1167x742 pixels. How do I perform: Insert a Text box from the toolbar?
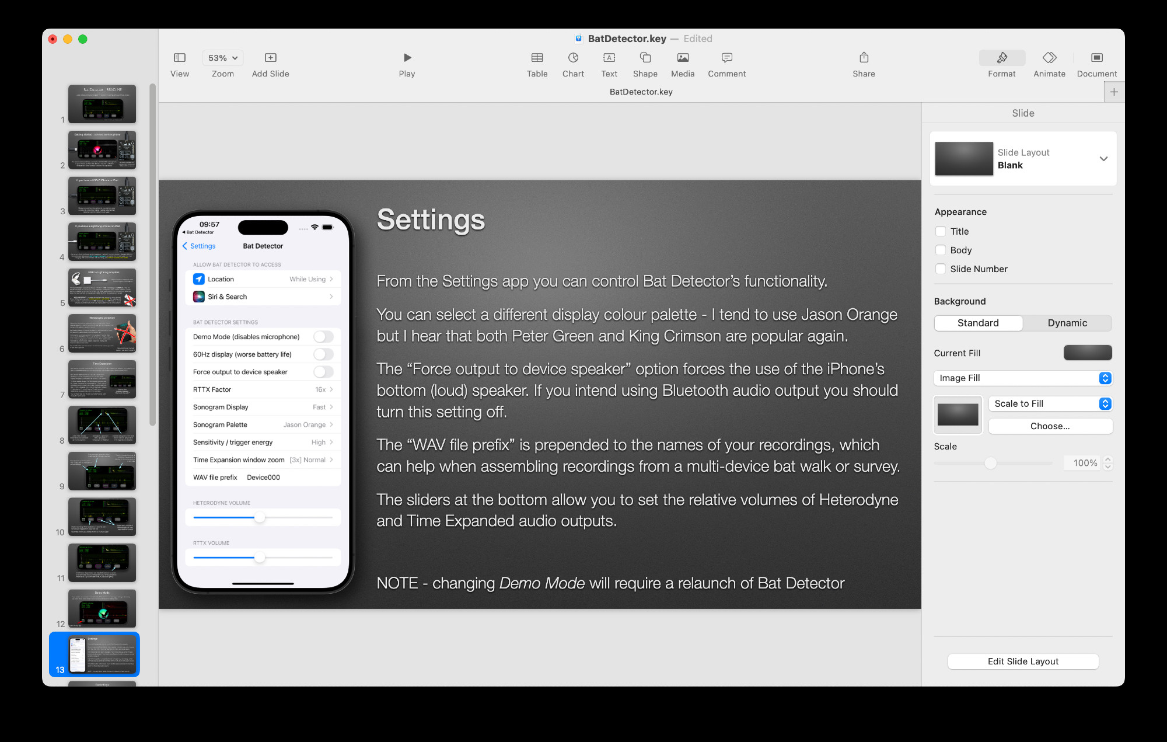(x=609, y=64)
